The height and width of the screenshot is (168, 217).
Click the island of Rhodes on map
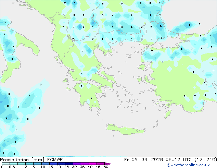click(x=168, y=114)
